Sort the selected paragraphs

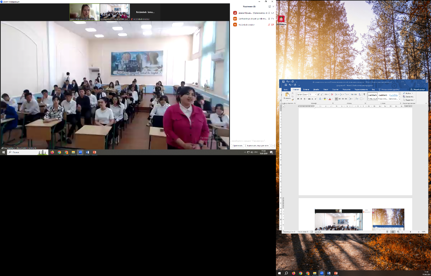(360, 95)
